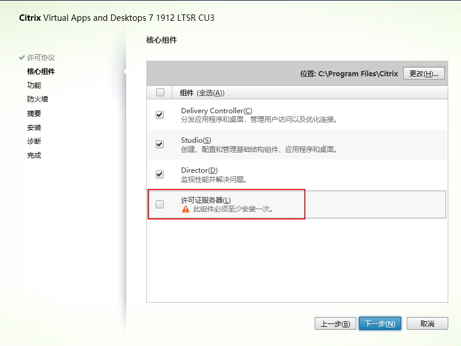
Task: Select the 摘要 step in the sidebar
Action: 34,114
